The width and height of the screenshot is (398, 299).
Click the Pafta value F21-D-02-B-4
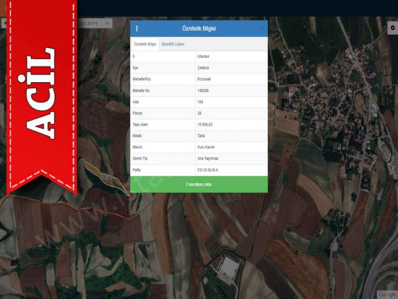coord(208,170)
